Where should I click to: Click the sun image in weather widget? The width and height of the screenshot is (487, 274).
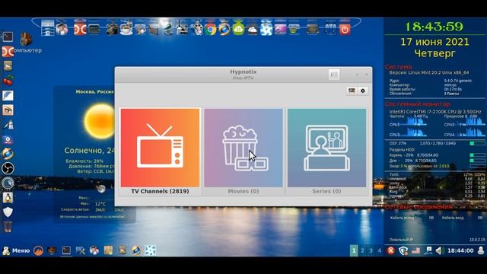point(100,121)
